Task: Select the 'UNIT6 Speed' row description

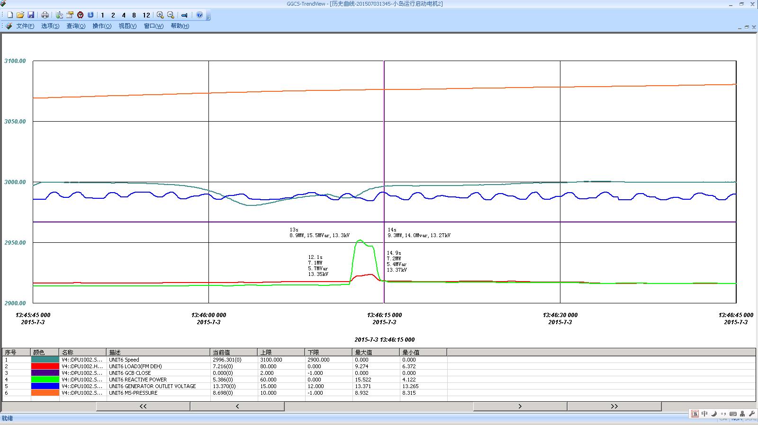Action: pyautogui.click(x=124, y=360)
